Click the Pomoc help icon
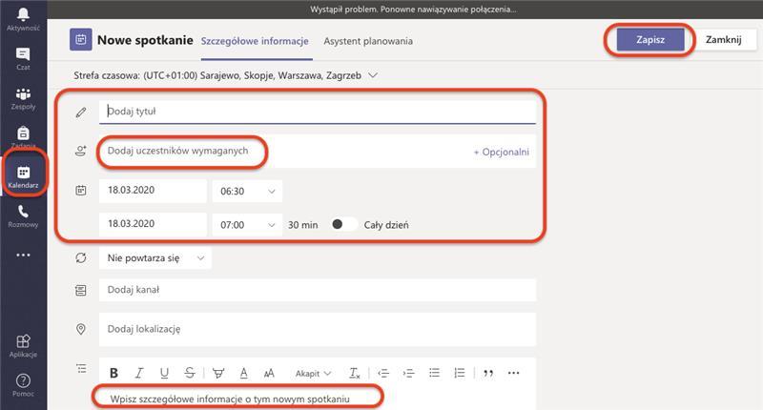Screen dimensions: 763x410 [x=23, y=384]
